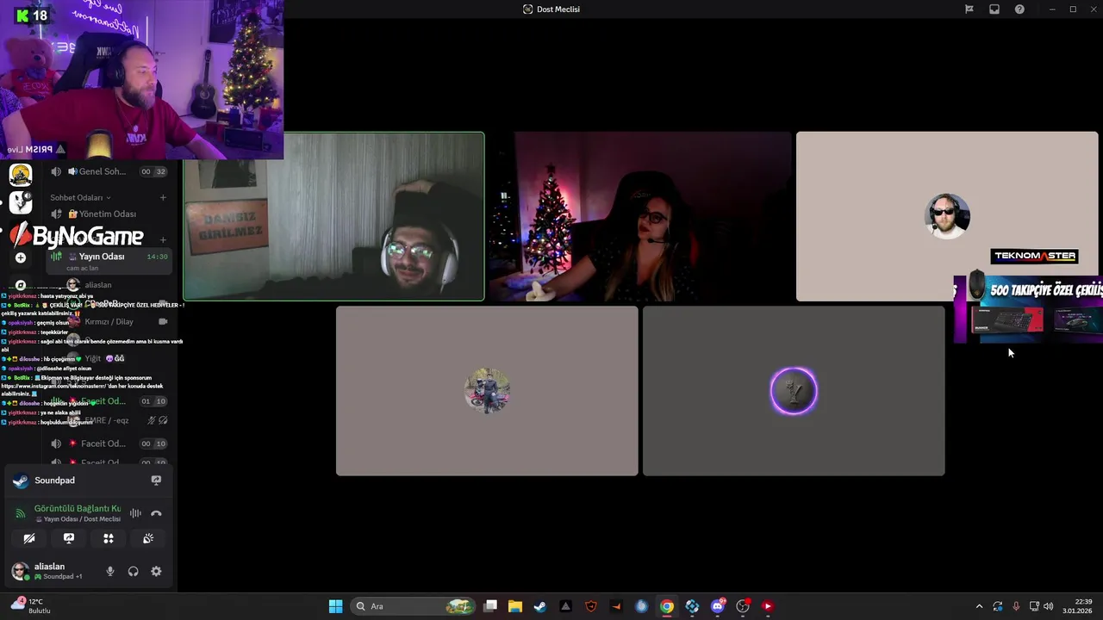The width and height of the screenshot is (1103, 620).
Task: Open Steam from taskbar
Action: (x=540, y=606)
